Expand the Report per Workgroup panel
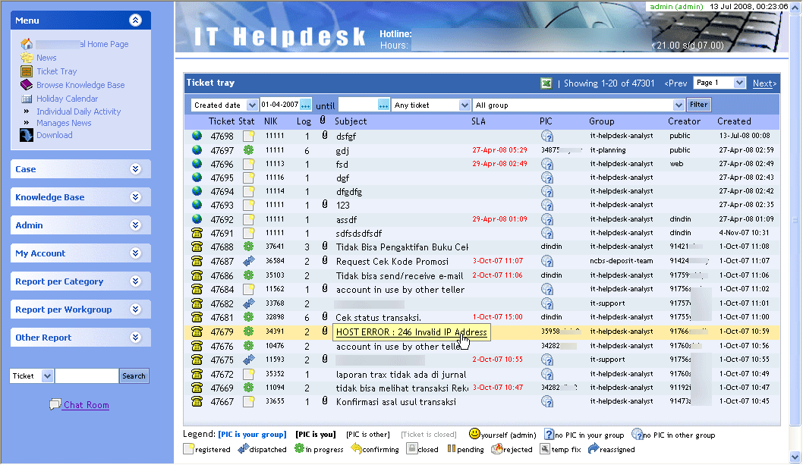The image size is (803, 465). point(135,309)
